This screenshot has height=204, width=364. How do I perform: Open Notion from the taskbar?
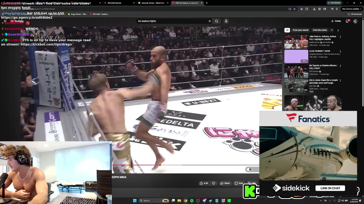223,201
